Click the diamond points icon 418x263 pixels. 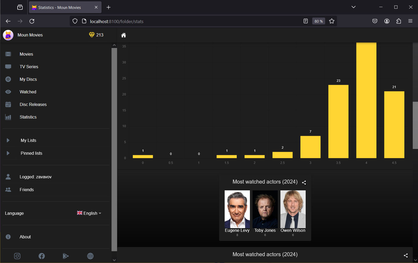click(92, 35)
